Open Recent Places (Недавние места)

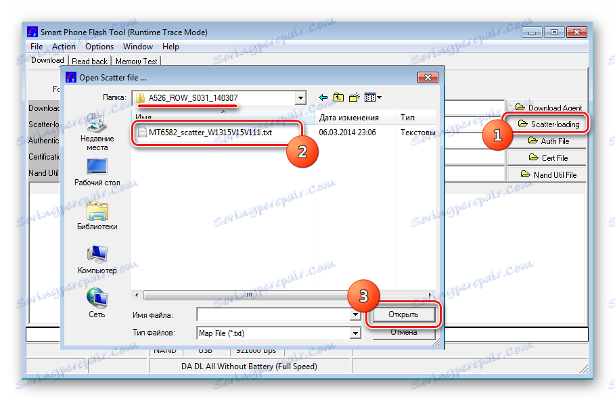pyautogui.click(x=97, y=132)
